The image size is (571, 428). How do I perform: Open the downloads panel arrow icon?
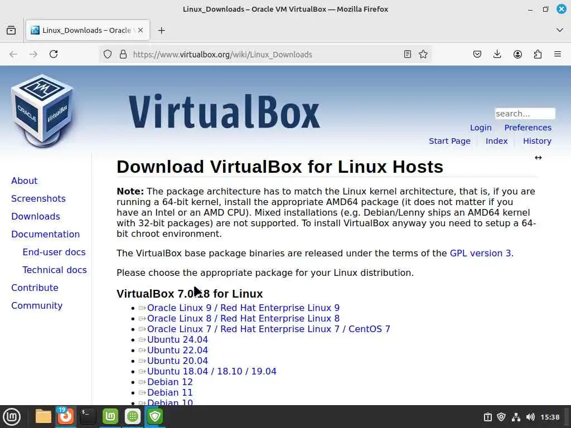[x=497, y=54]
